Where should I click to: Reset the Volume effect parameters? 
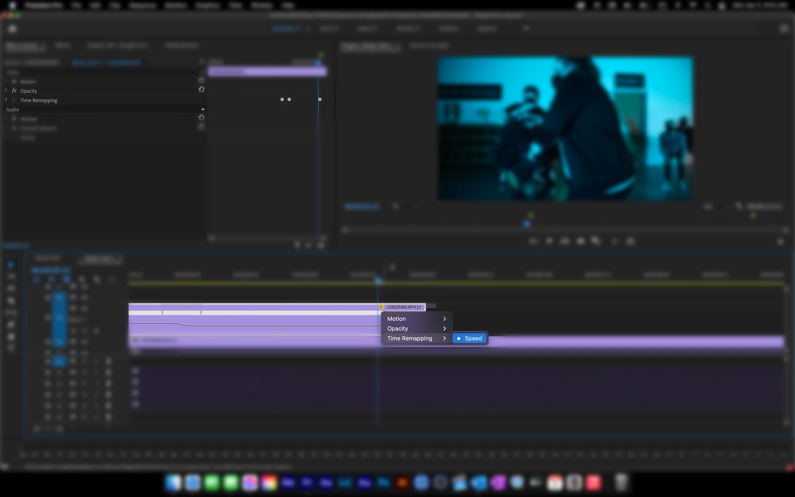tap(201, 118)
